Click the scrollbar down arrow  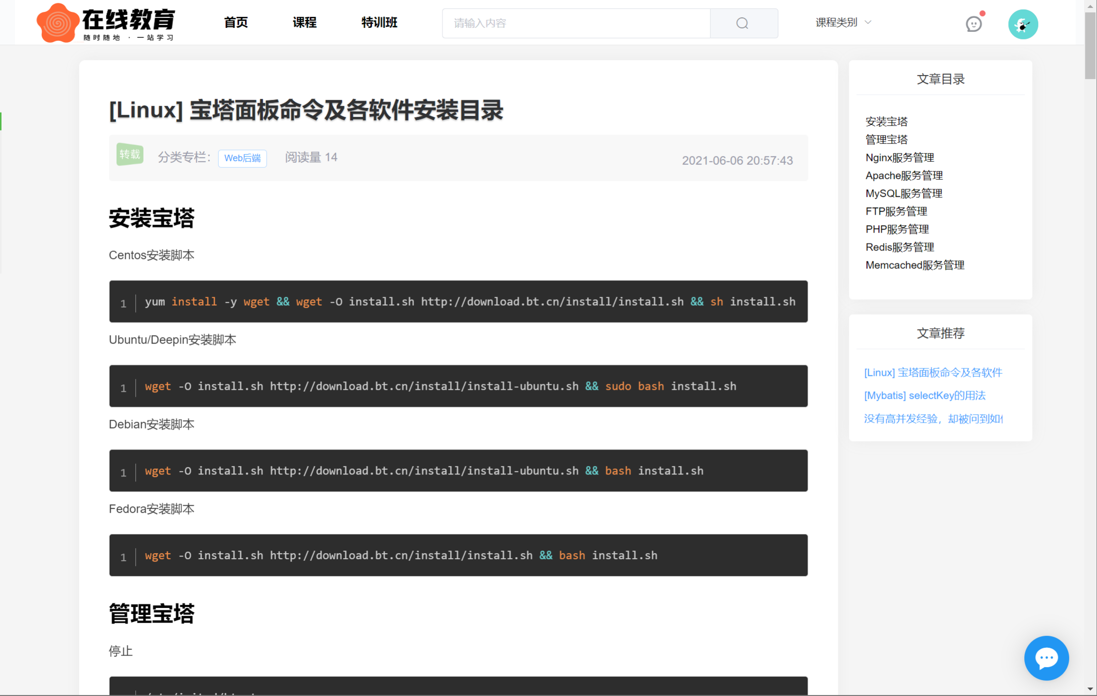pos(1090,690)
